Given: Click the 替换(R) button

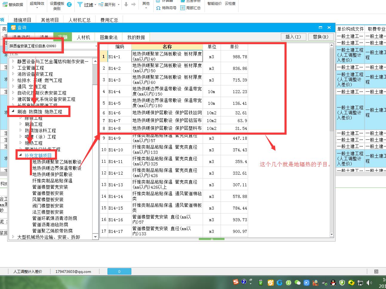Looking at the screenshot, I should pos(321,37).
